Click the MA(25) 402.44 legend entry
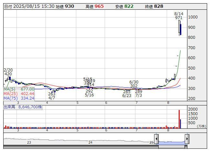This screenshot has width=211, height=152. click(x=19, y=94)
